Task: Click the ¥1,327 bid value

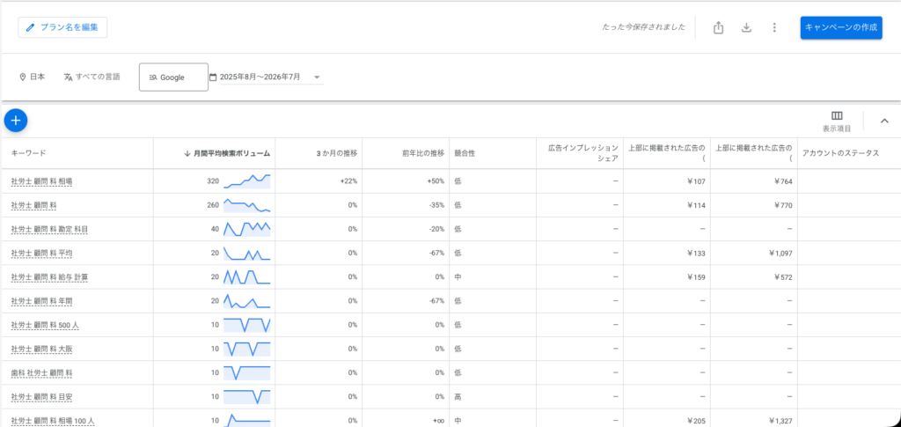Action: click(780, 421)
